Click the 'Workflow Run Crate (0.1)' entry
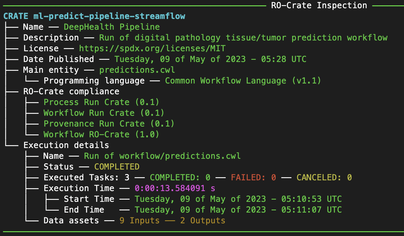The width and height of the screenshot is (404, 236). point(104,113)
